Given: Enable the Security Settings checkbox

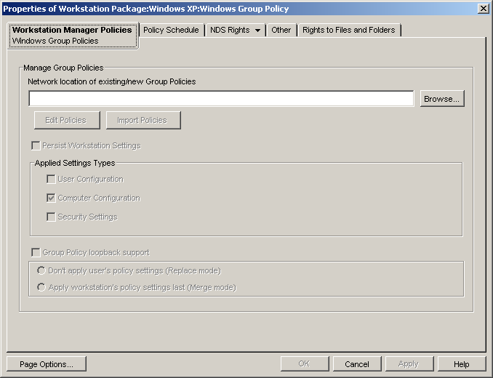Looking at the screenshot, I should [51, 217].
